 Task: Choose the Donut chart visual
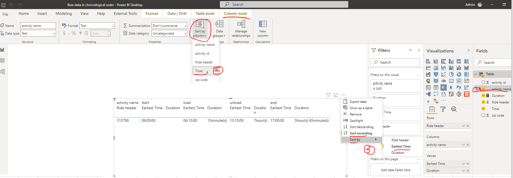tap(459, 74)
